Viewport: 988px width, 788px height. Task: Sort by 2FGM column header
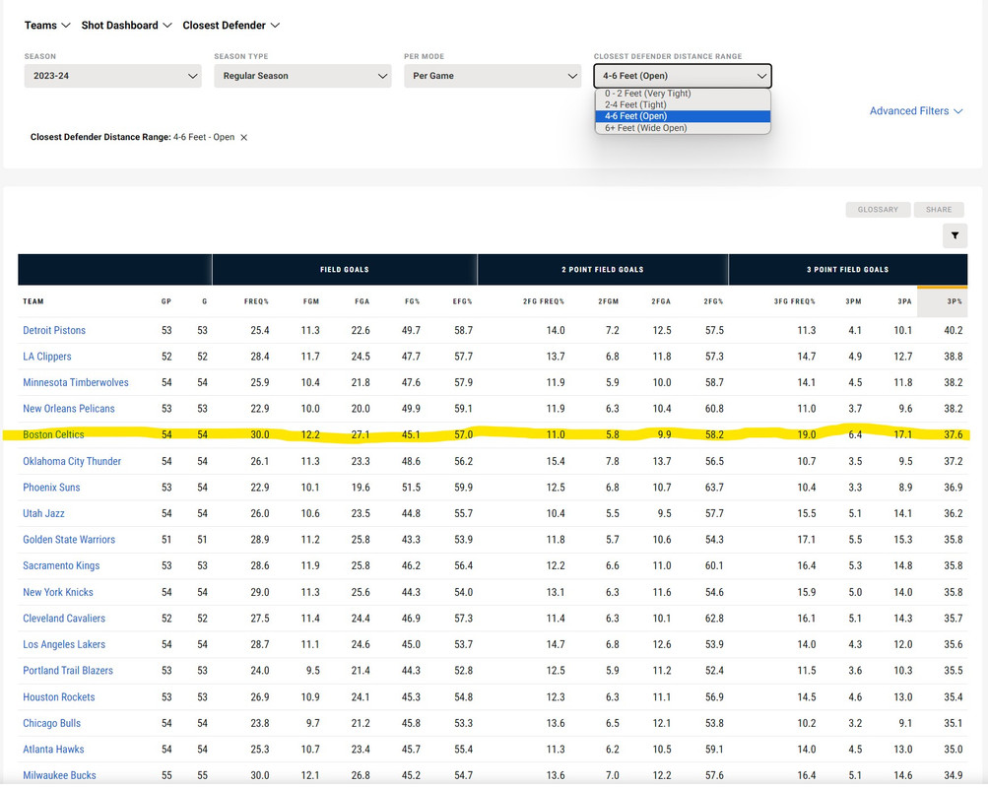[608, 301]
